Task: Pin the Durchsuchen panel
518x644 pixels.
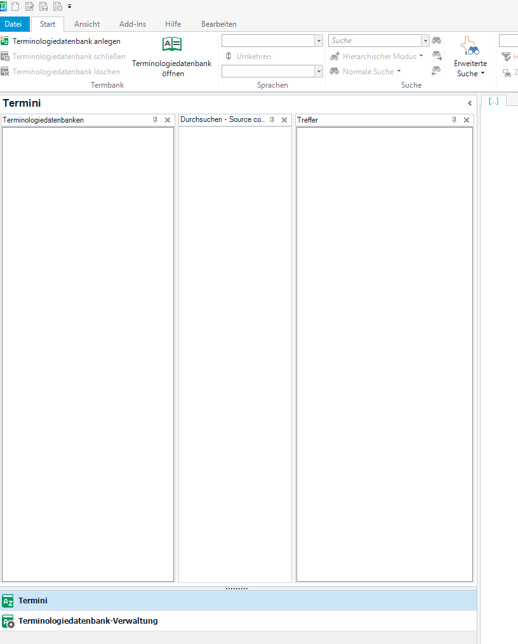Action: 272,120
